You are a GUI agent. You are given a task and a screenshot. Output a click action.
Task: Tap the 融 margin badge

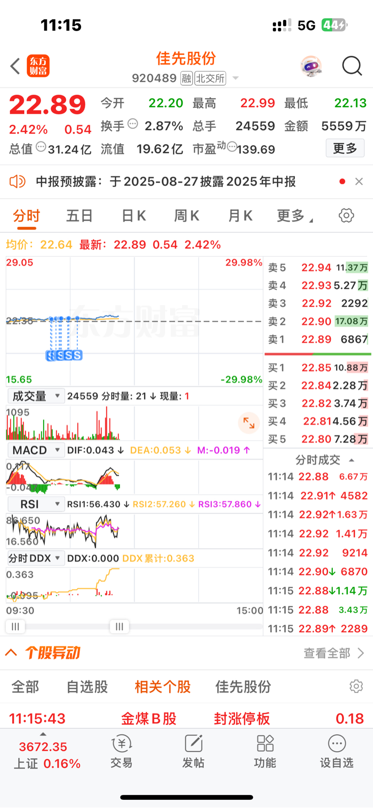tap(186, 78)
